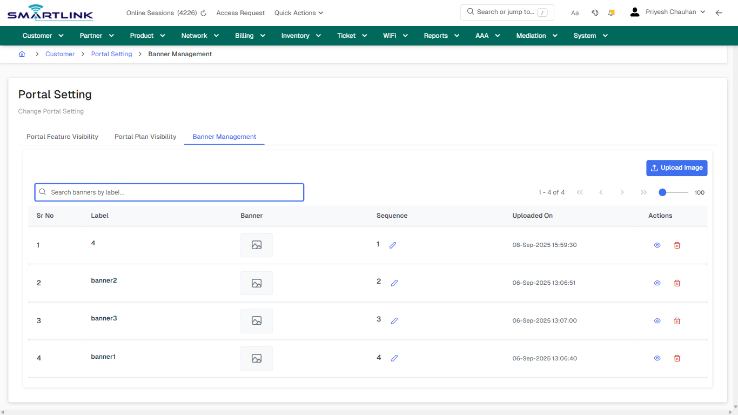Image resolution: width=738 pixels, height=415 pixels.
Task: Switch to the Portal Feature Visibility tab
Action: [62, 137]
